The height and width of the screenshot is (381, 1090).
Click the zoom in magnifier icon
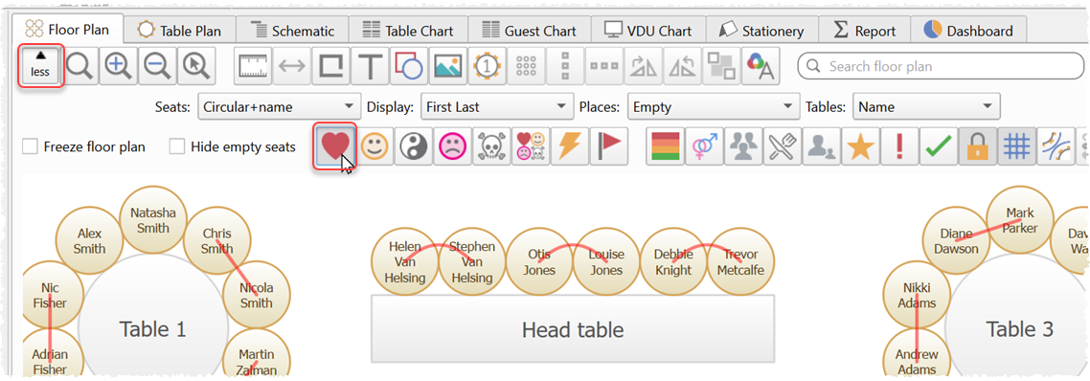click(x=119, y=66)
